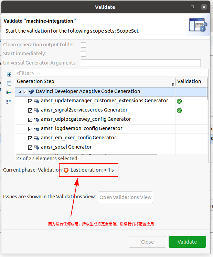Click the amsr_signal2serviceserdes generator icon
The width and height of the screenshot is (213, 257).
pos(36,110)
